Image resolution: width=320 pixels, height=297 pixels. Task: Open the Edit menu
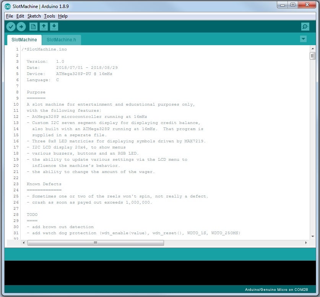coord(20,16)
